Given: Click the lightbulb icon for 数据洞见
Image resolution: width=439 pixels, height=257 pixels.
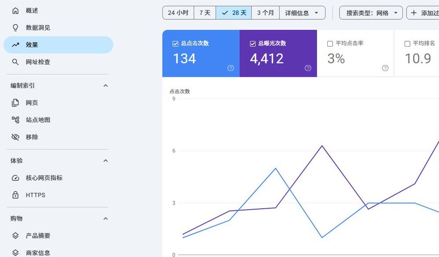Looking at the screenshot, I should (15, 28).
